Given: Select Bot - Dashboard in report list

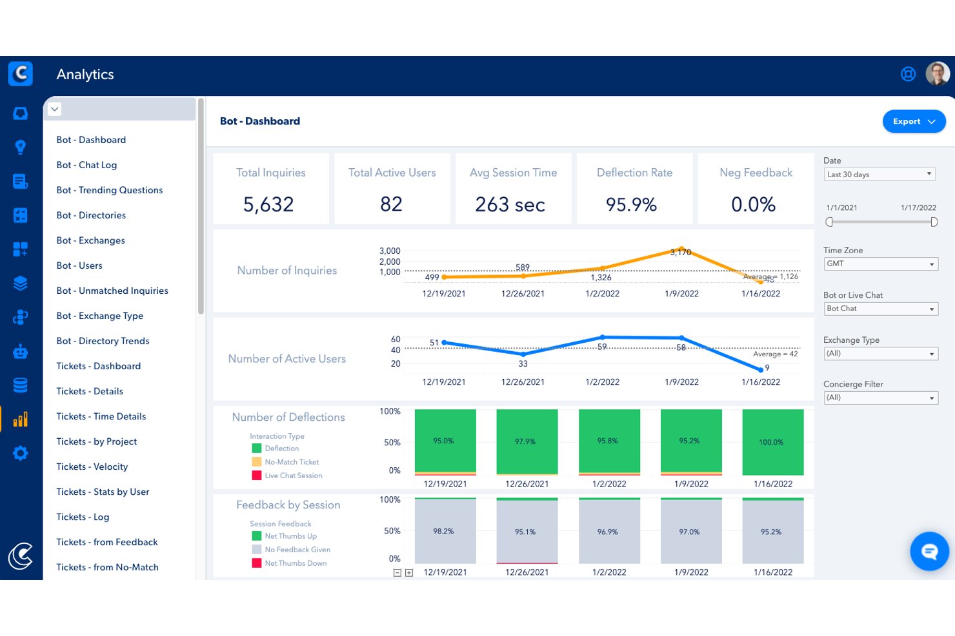Looking at the screenshot, I should [x=91, y=140].
